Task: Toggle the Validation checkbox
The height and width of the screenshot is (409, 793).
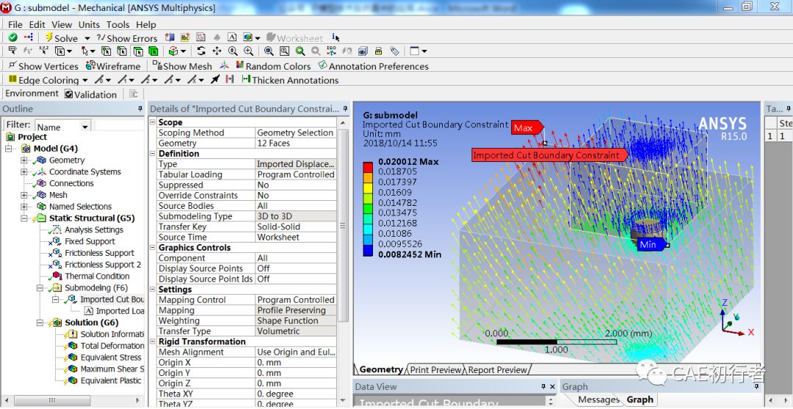Action: pyautogui.click(x=69, y=94)
